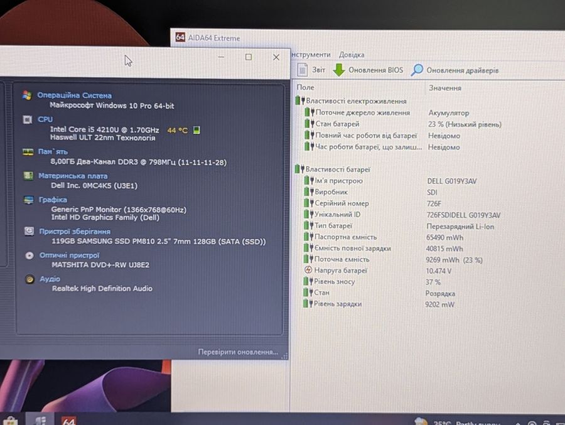Click the battery icon beside Серійний номер
The image size is (565, 425).
tap(309, 203)
